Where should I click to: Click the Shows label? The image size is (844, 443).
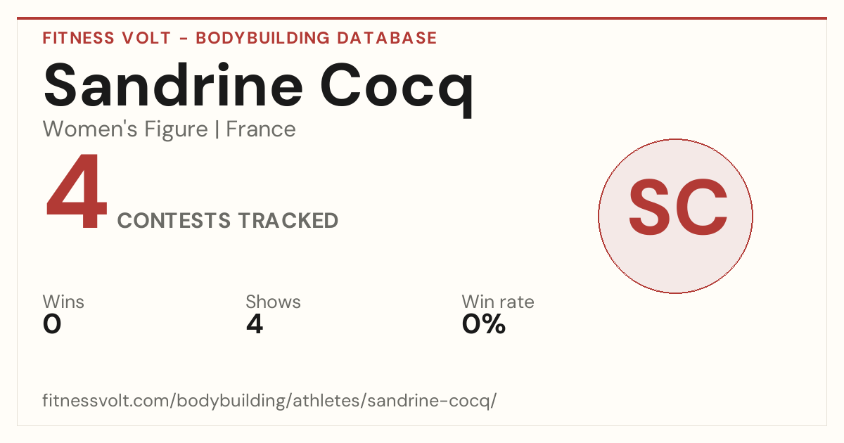point(273,302)
